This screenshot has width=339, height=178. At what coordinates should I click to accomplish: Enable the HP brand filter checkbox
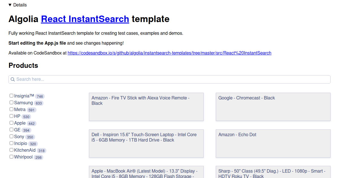pyautogui.click(x=12, y=116)
